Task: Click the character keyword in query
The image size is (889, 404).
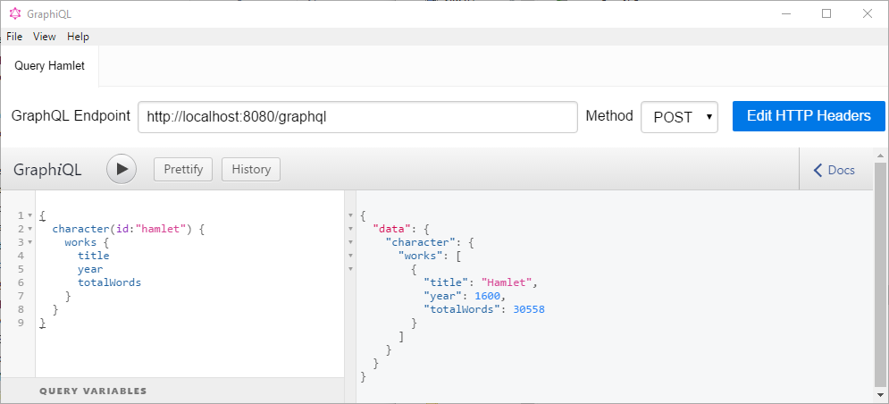Action: 80,229
